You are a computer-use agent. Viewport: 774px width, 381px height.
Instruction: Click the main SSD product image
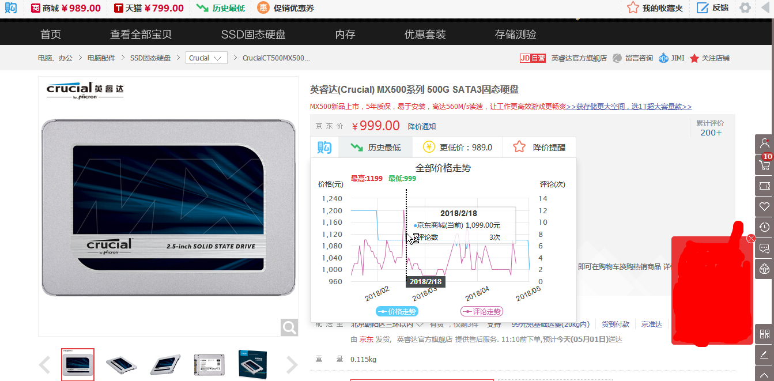pyautogui.click(x=168, y=206)
